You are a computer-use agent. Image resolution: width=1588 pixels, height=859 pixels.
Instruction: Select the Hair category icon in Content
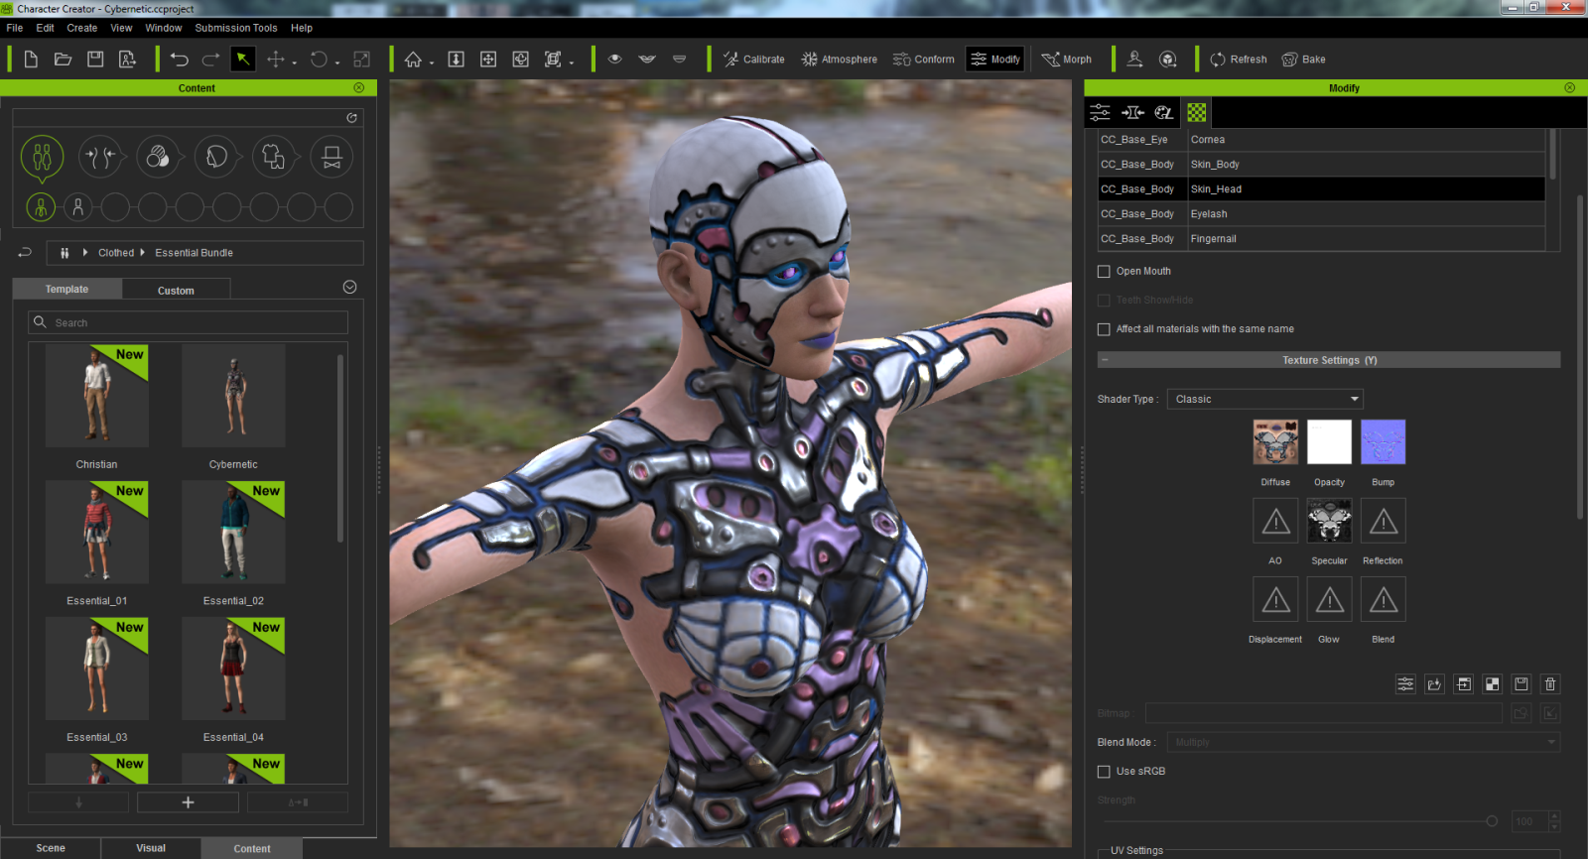(x=216, y=157)
